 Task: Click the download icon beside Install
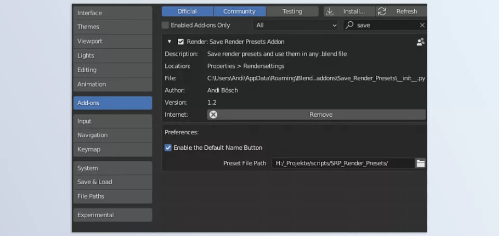click(330, 11)
